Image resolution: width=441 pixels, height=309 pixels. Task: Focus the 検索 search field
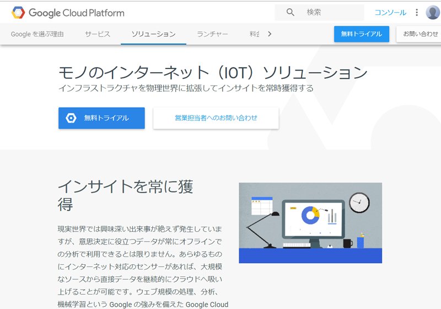(x=320, y=12)
